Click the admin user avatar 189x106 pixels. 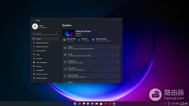[35, 26]
